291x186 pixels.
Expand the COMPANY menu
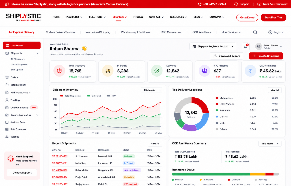coord(217,17)
